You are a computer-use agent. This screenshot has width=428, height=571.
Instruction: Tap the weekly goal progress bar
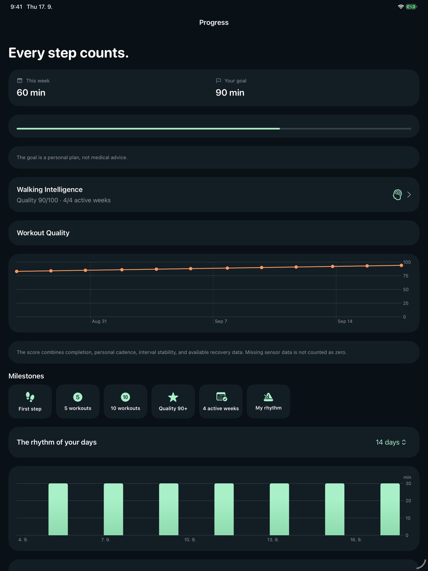214,128
